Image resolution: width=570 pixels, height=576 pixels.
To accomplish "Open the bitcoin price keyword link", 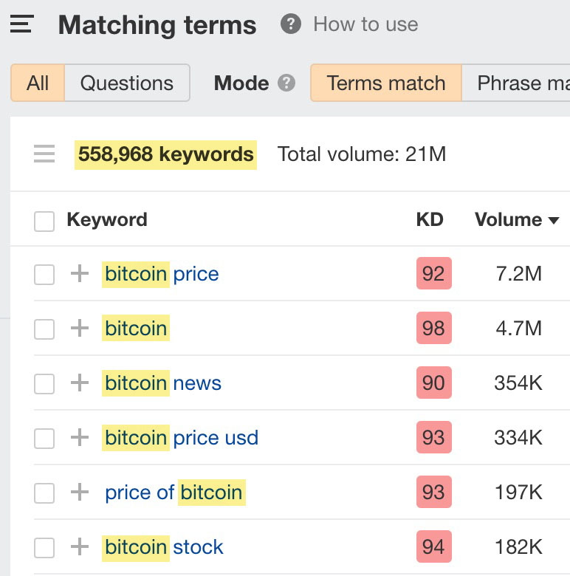I will (x=162, y=274).
